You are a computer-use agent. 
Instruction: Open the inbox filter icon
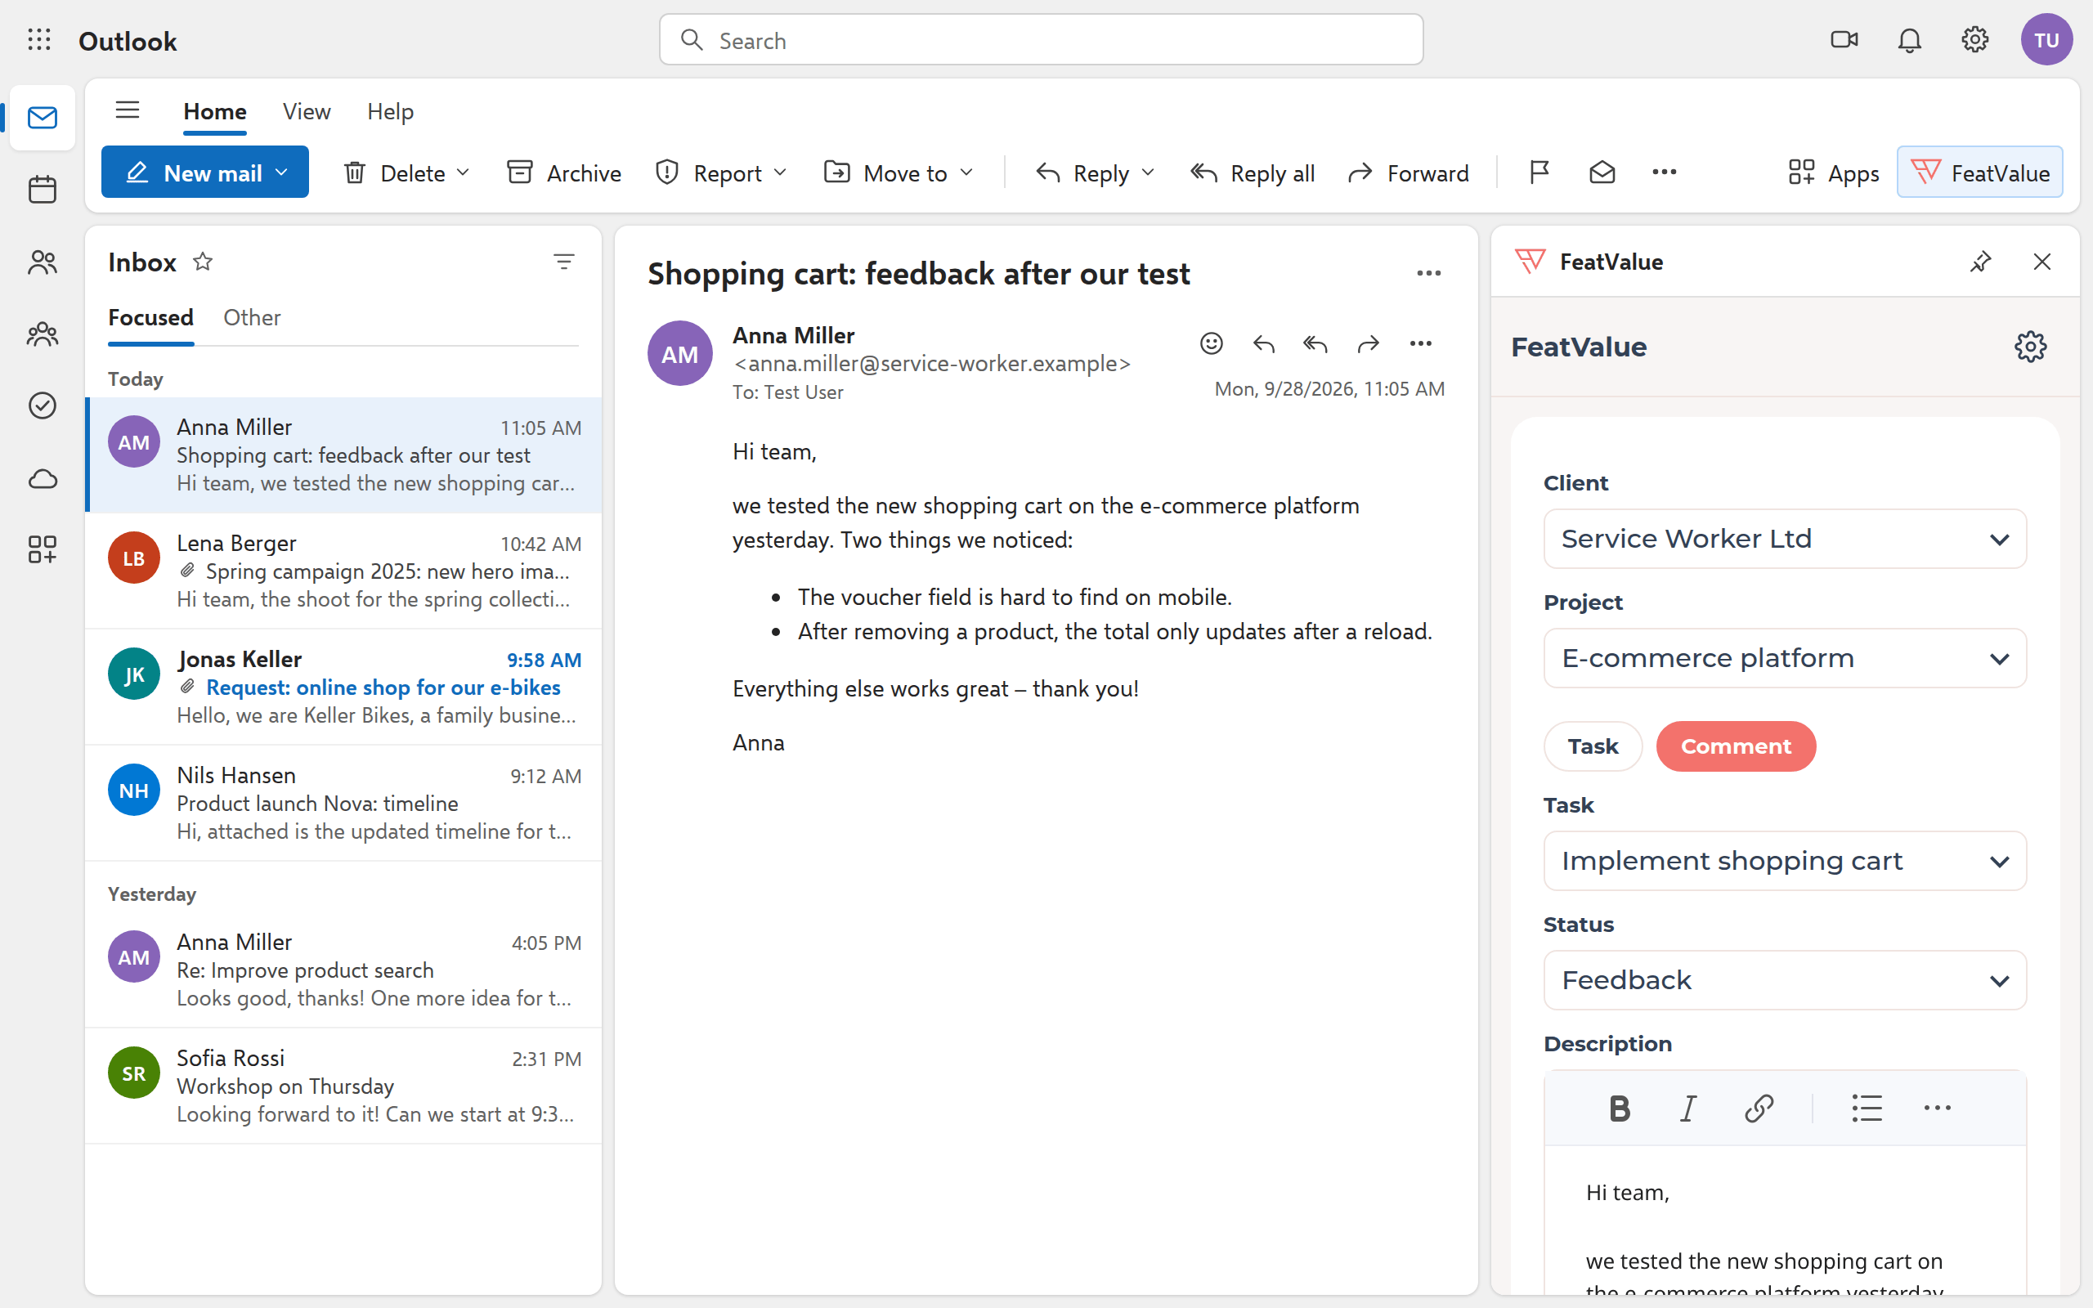pyautogui.click(x=564, y=262)
